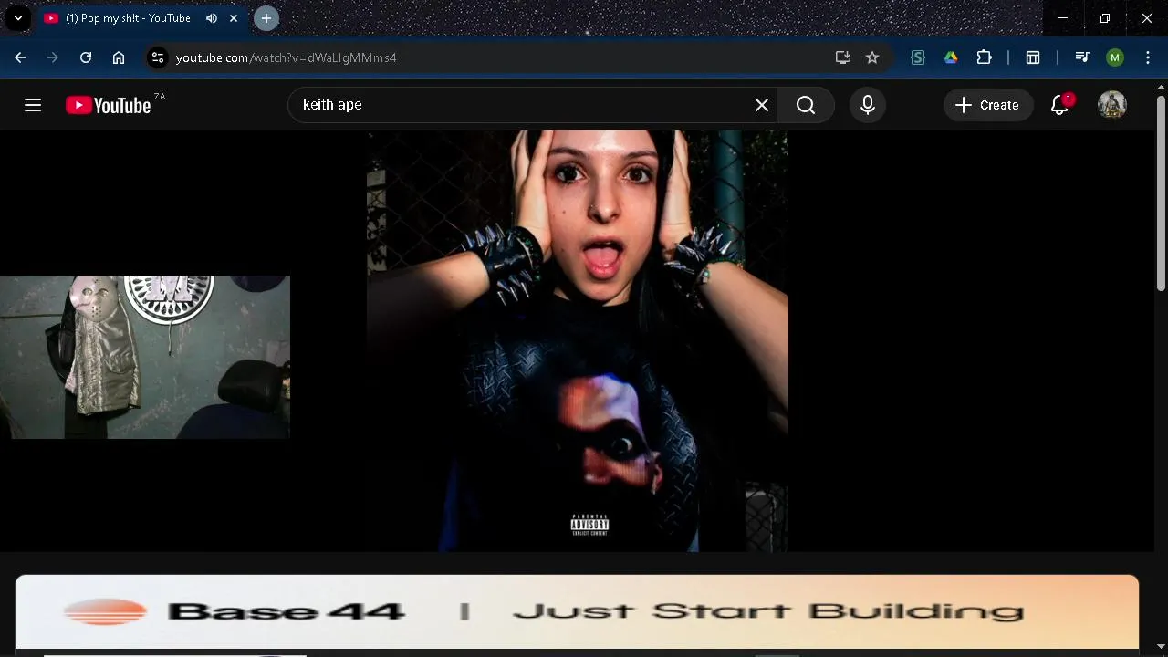
Task: Select the Pop my sh!t YouTube tab
Action: (x=128, y=18)
